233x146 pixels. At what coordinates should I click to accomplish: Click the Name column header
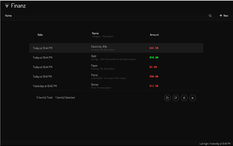pyautogui.click(x=95, y=33)
